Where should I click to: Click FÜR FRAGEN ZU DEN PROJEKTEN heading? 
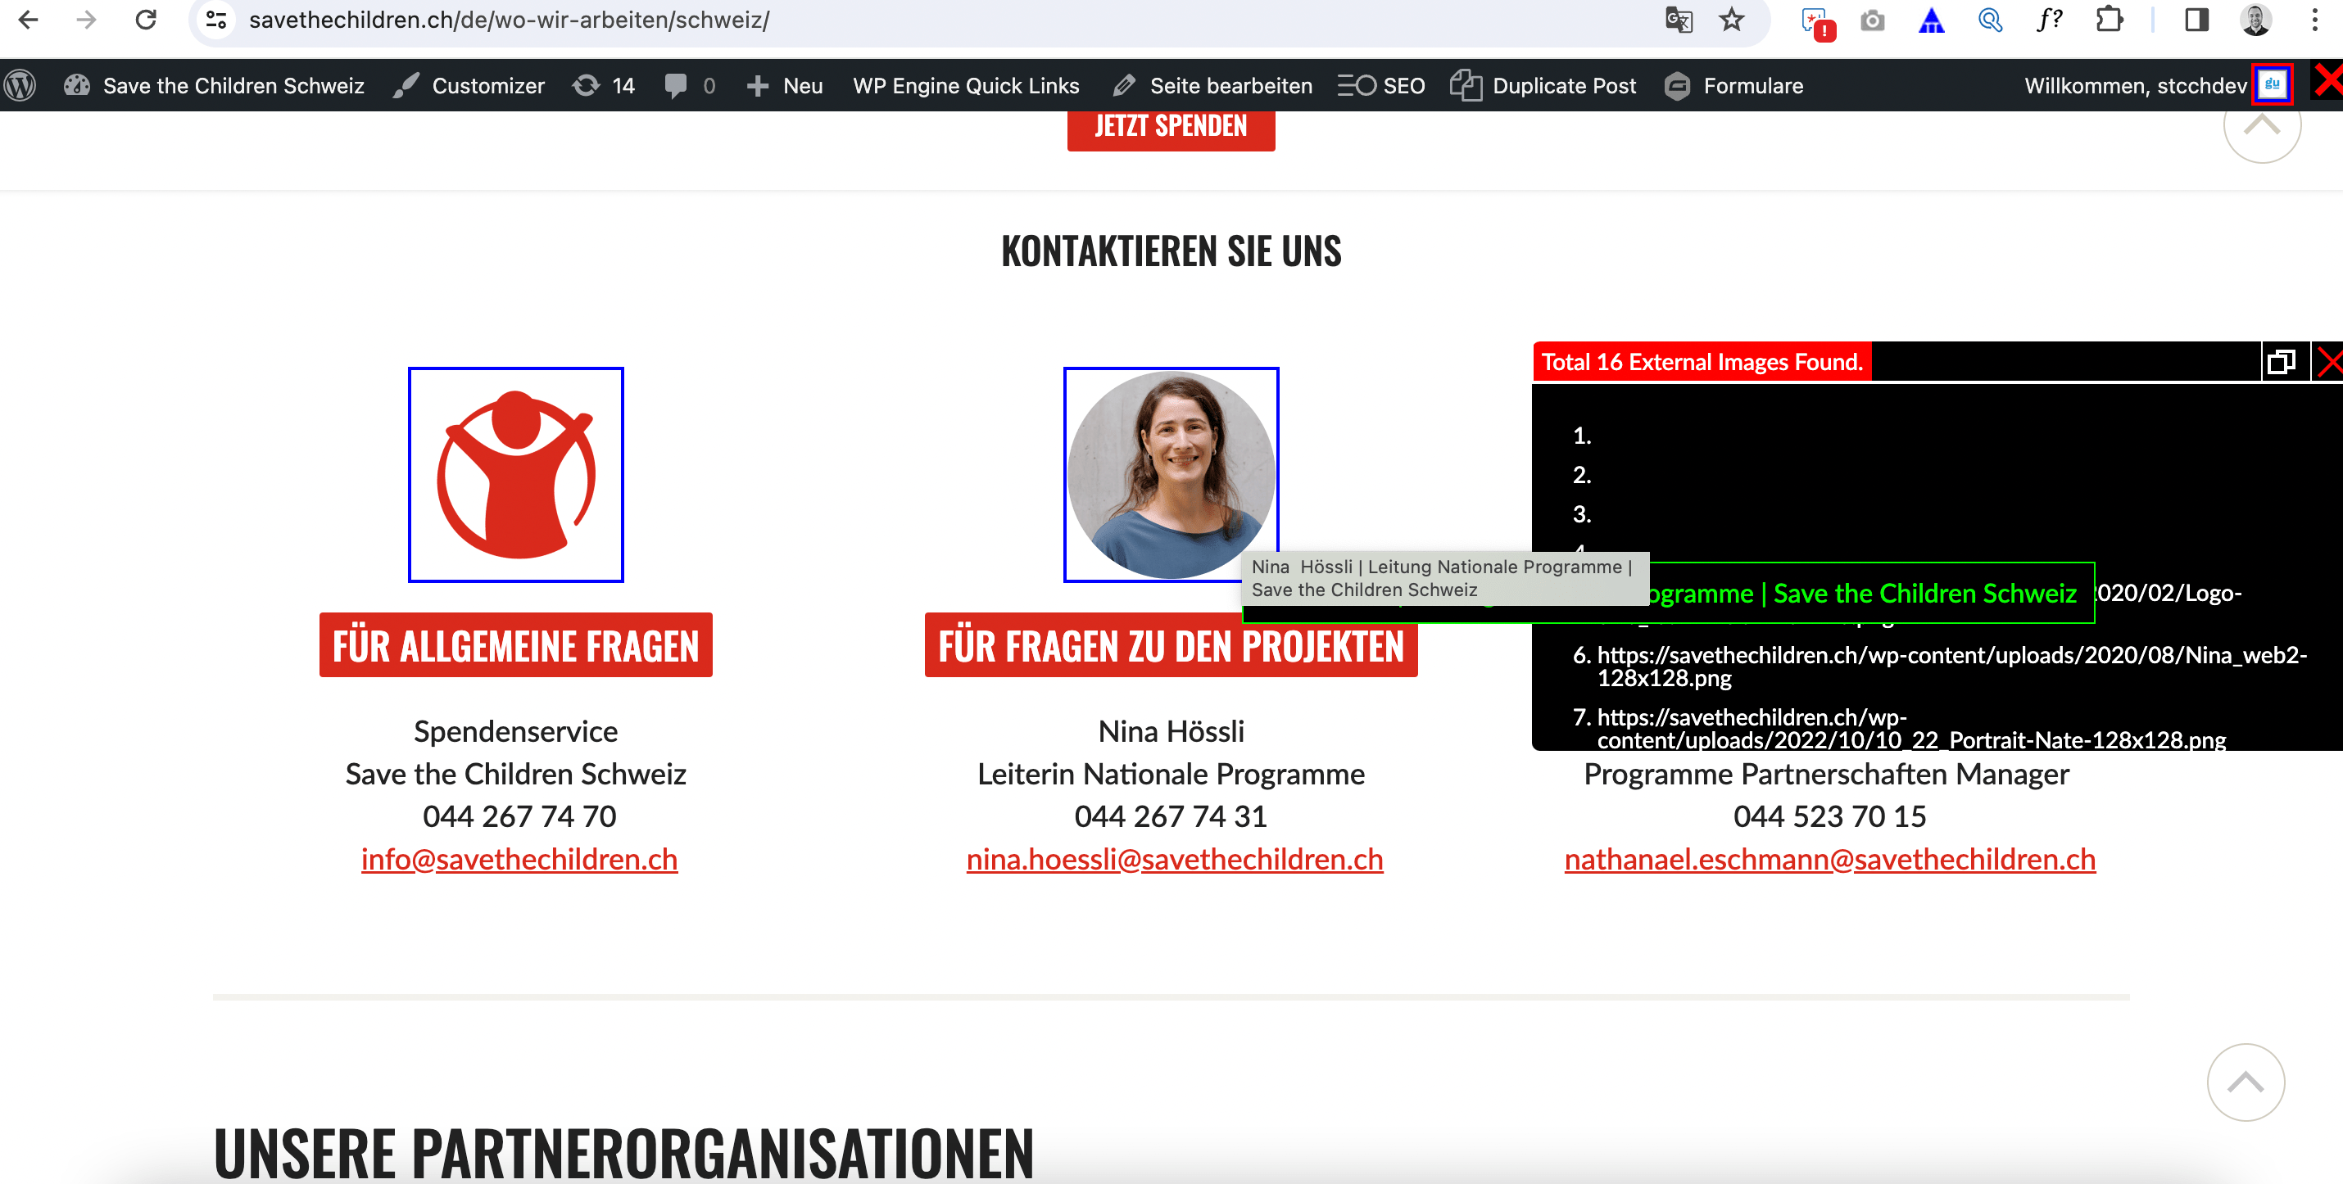1171,644
